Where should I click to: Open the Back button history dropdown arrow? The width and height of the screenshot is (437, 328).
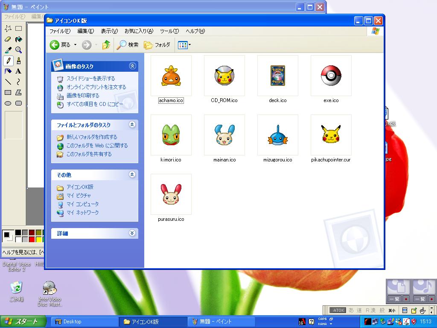tap(75, 44)
